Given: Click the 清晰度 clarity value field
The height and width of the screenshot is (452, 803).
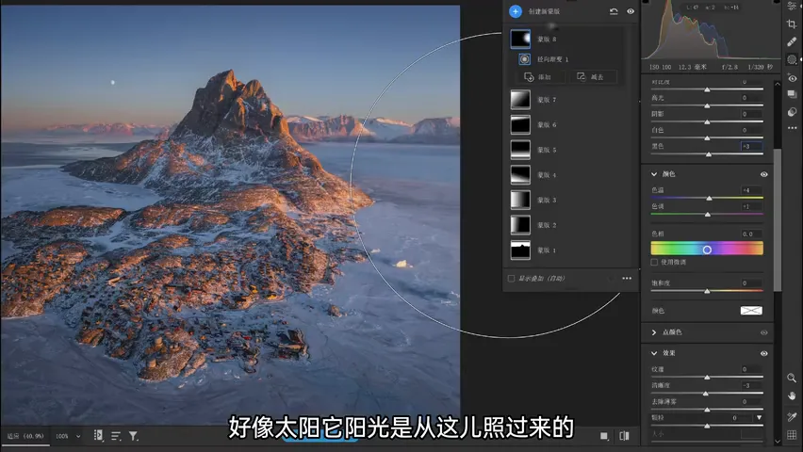Looking at the screenshot, I should click(752, 385).
